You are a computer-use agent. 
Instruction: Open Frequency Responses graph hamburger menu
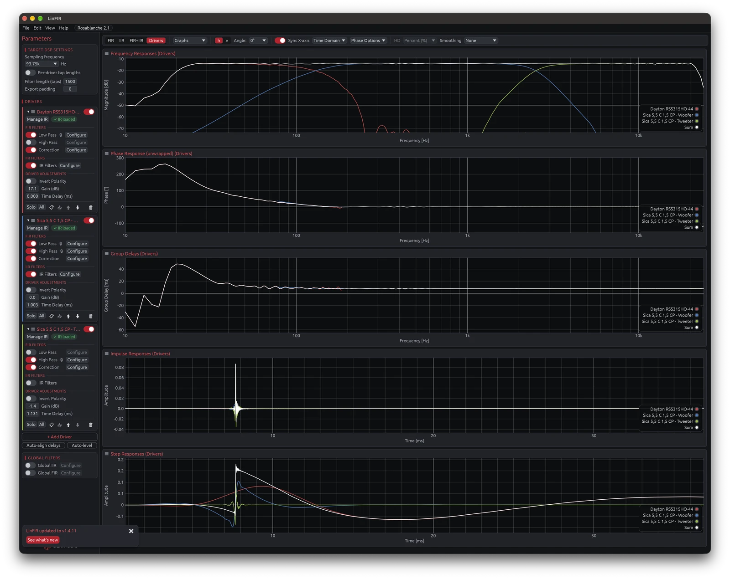(107, 53)
